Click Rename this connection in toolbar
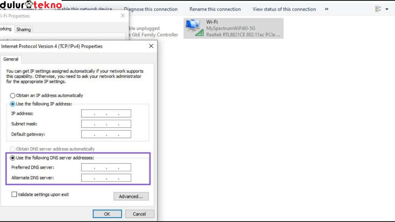395x222 pixels. [x=215, y=9]
